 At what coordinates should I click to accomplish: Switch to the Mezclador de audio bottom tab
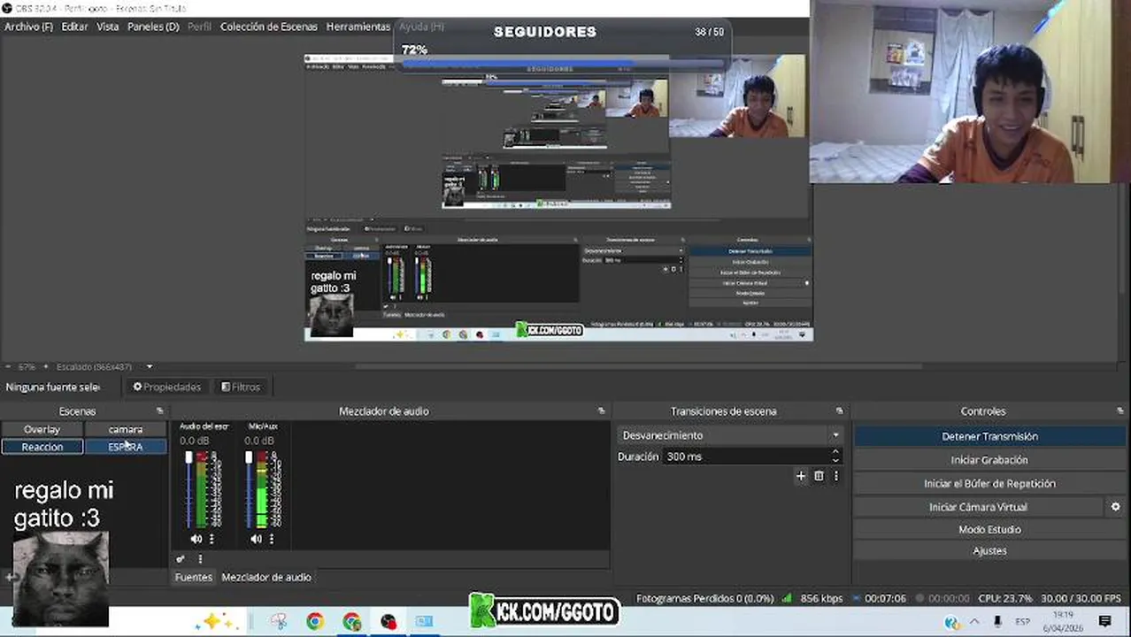coord(265,577)
